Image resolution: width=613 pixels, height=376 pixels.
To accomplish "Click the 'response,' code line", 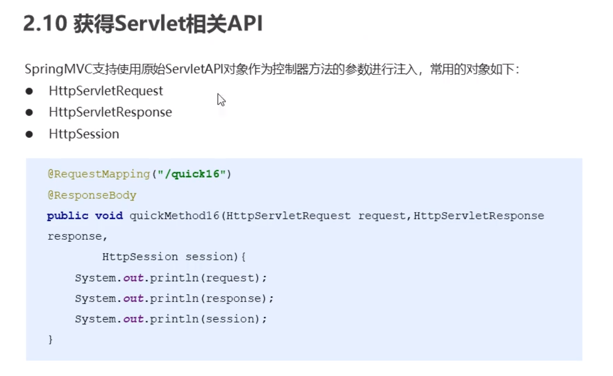I will click(x=77, y=236).
